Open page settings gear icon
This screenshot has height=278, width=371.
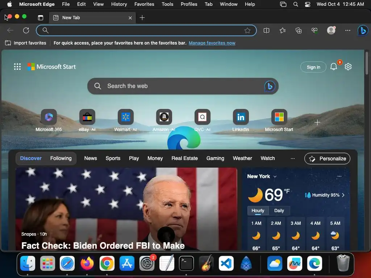[x=348, y=67]
